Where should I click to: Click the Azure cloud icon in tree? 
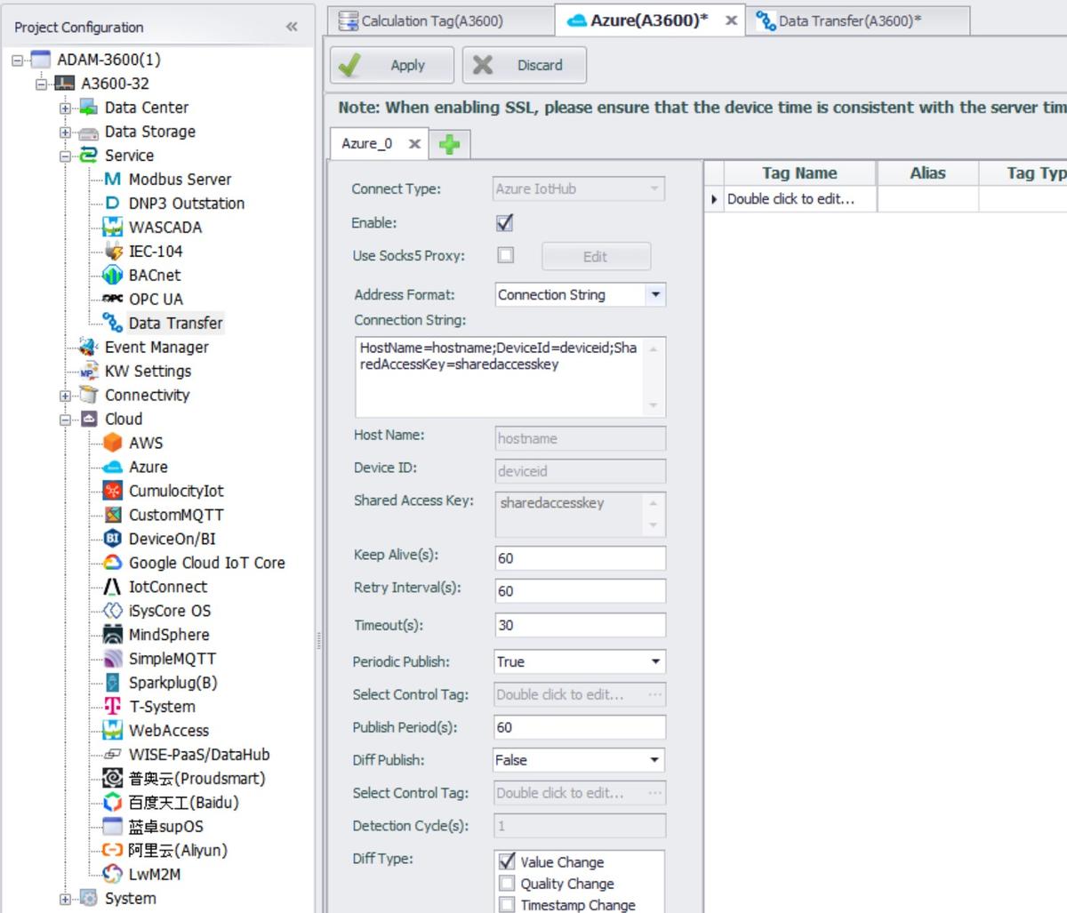[x=113, y=467]
